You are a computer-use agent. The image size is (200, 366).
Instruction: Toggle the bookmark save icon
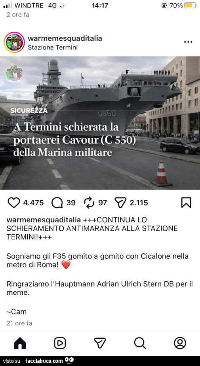pyautogui.click(x=186, y=202)
